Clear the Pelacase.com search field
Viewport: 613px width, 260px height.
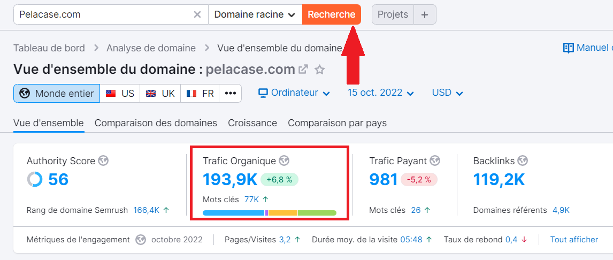197,15
